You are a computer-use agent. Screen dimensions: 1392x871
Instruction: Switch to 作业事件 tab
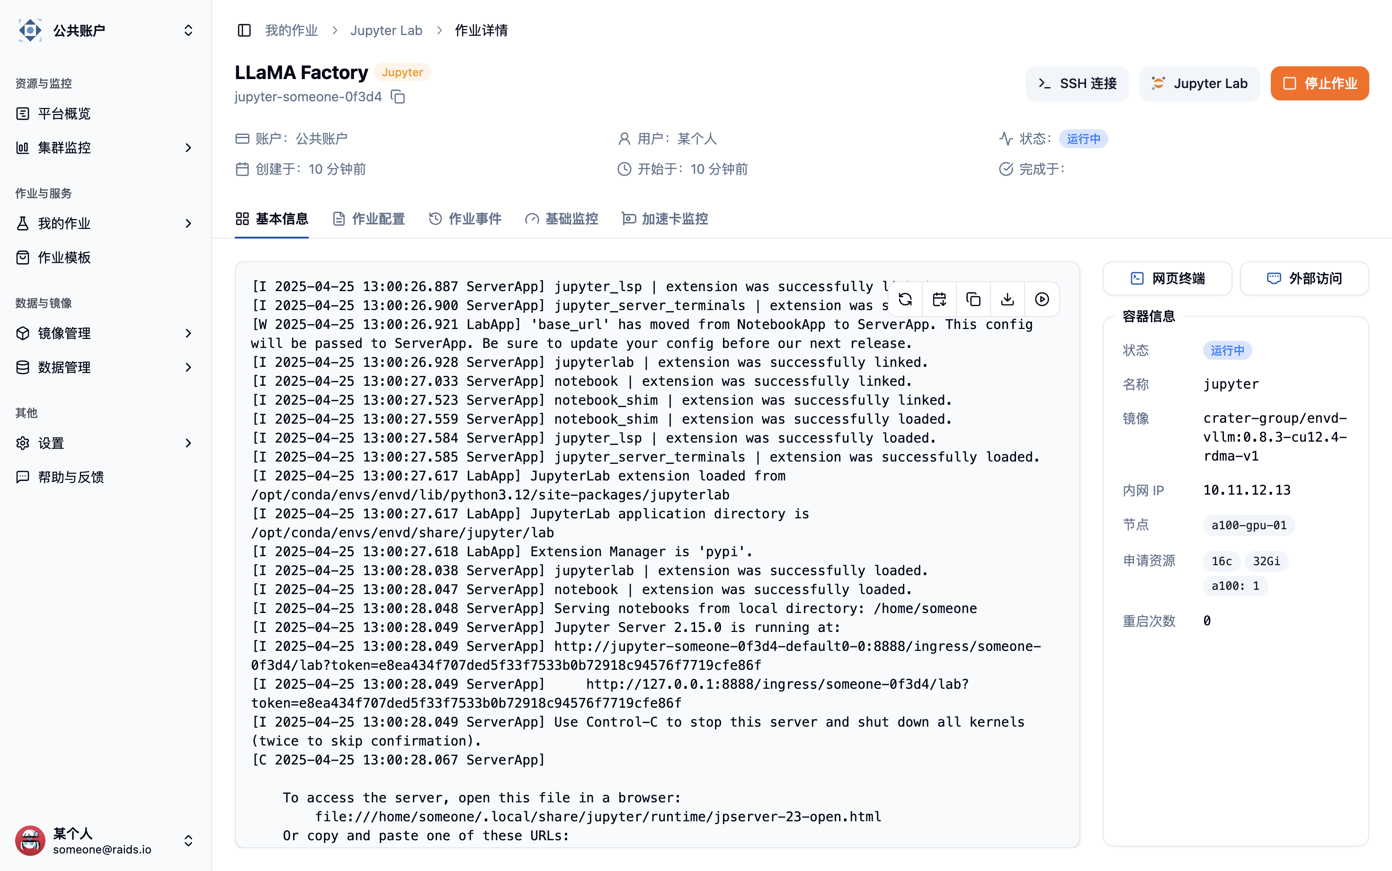click(x=465, y=219)
